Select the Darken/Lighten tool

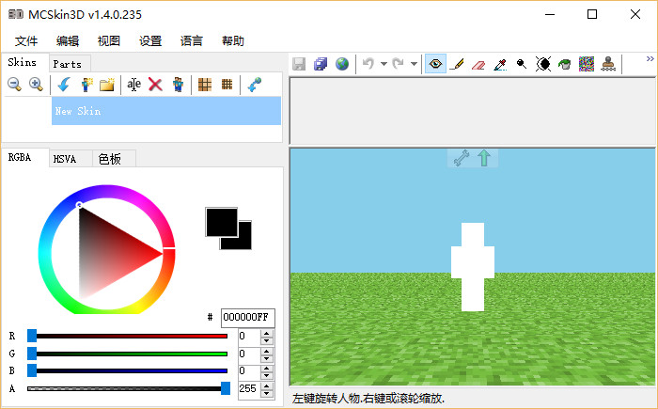[x=543, y=64]
